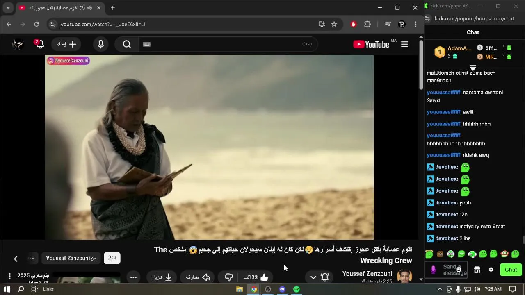Viewport: 525px width, 295px height.
Task: Open Spotify from the taskbar
Action: tap(296, 289)
